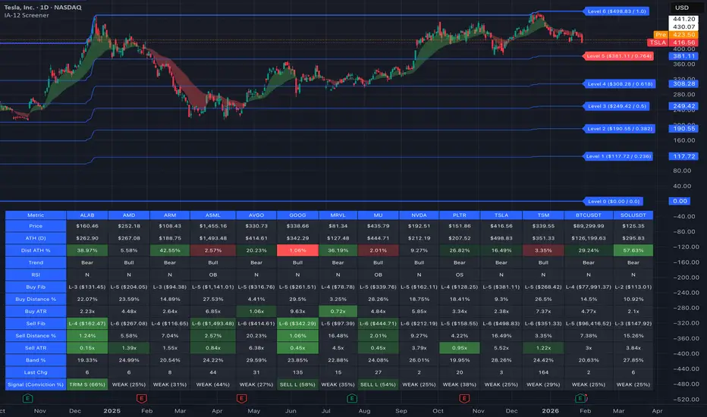This screenshot has width=707, height=417.
Task: Click the orange Pre 423.50 price tag
Action: coord(676,35)
